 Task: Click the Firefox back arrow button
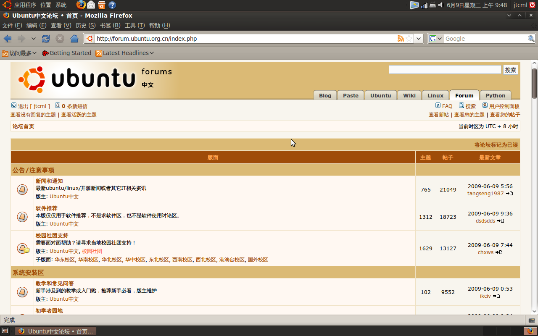[8, 39]
